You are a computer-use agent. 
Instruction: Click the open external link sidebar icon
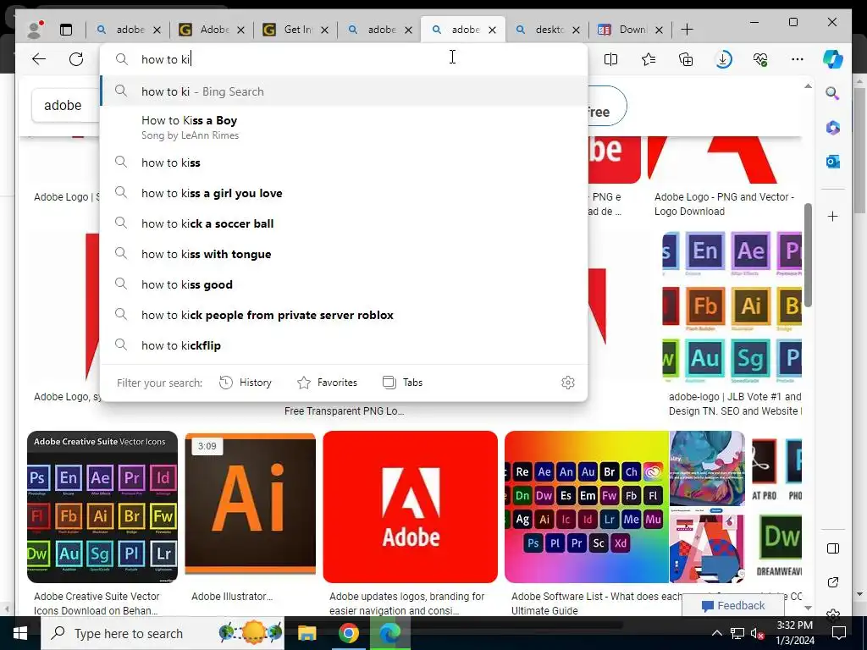(833, 582)
